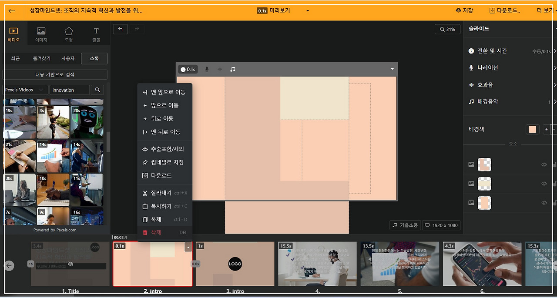The width and height of the screenshot is (557, 298).
Task: Click the plus button beside 배경색
Action: (546, 129)
